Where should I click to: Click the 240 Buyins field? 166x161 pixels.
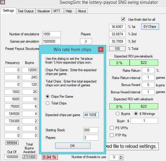pos(30,77)
